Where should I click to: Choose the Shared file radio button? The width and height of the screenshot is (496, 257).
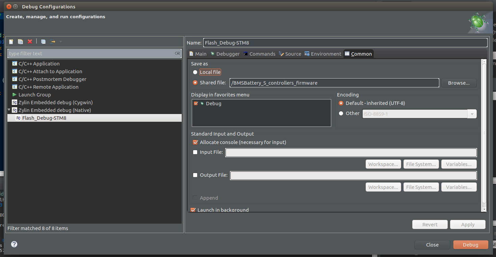click(x=195, y=83)
